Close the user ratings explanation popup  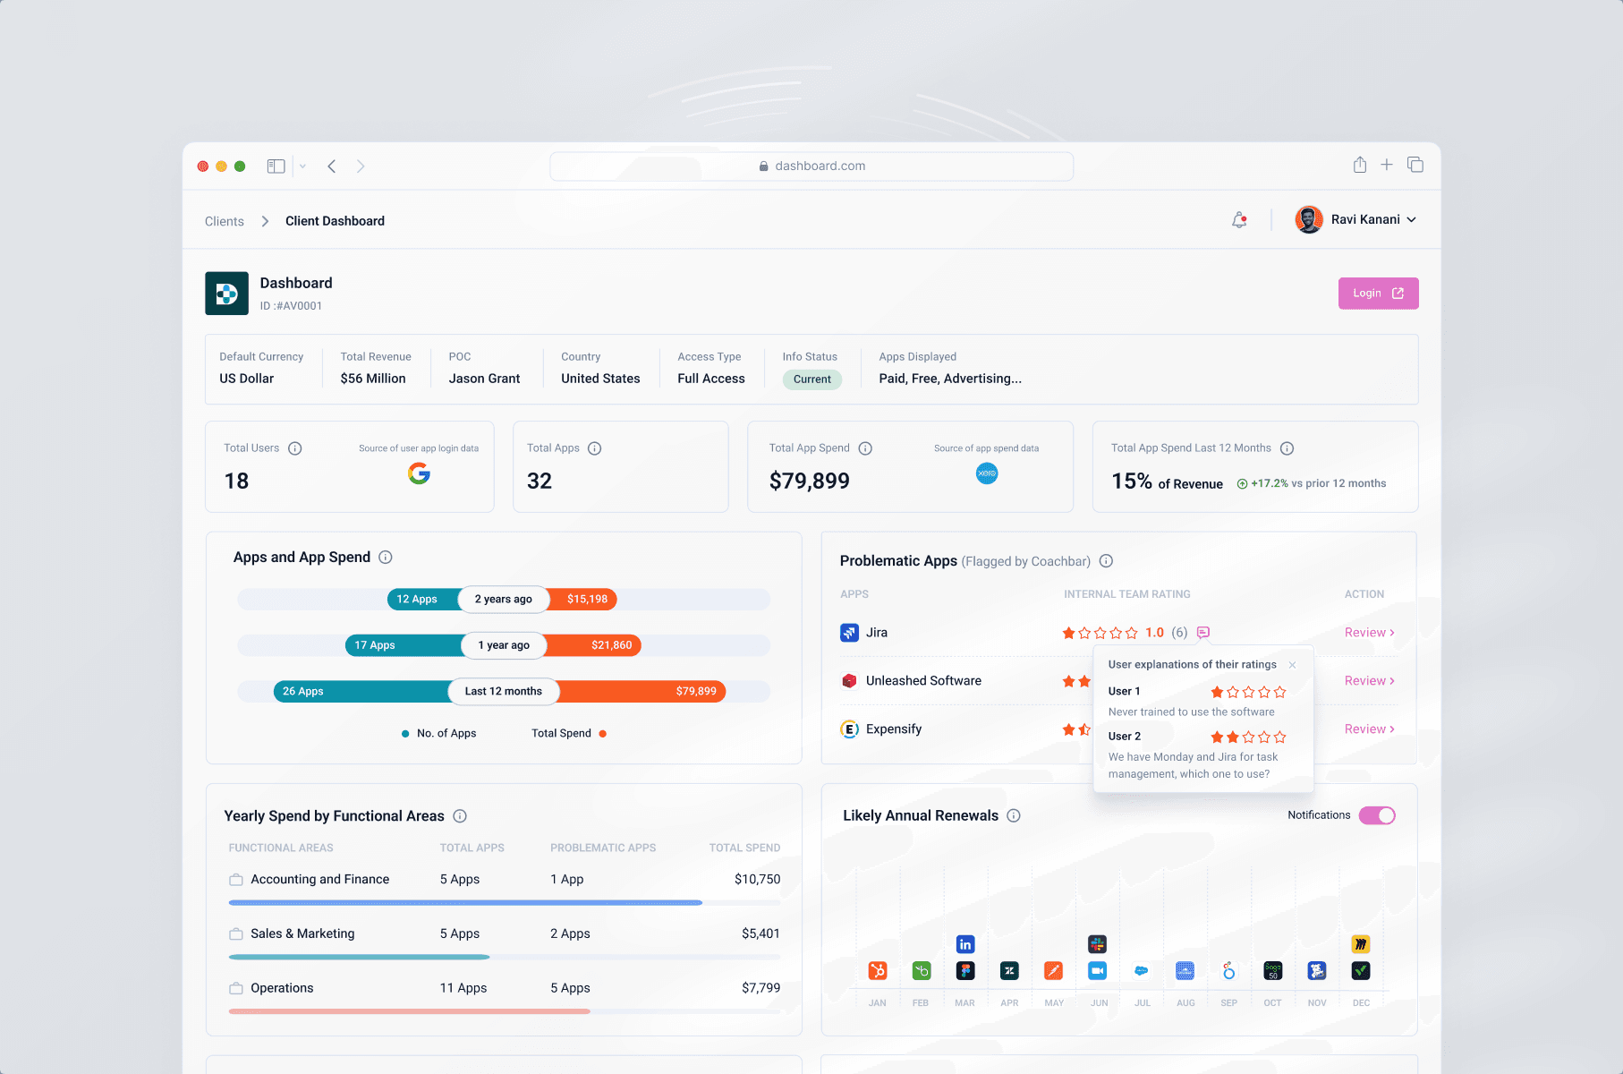click(x=1293, y=665)
